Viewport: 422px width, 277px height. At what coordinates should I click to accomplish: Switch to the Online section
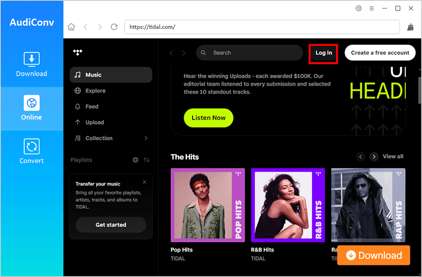pyautogui.click(x=32, y=108)
